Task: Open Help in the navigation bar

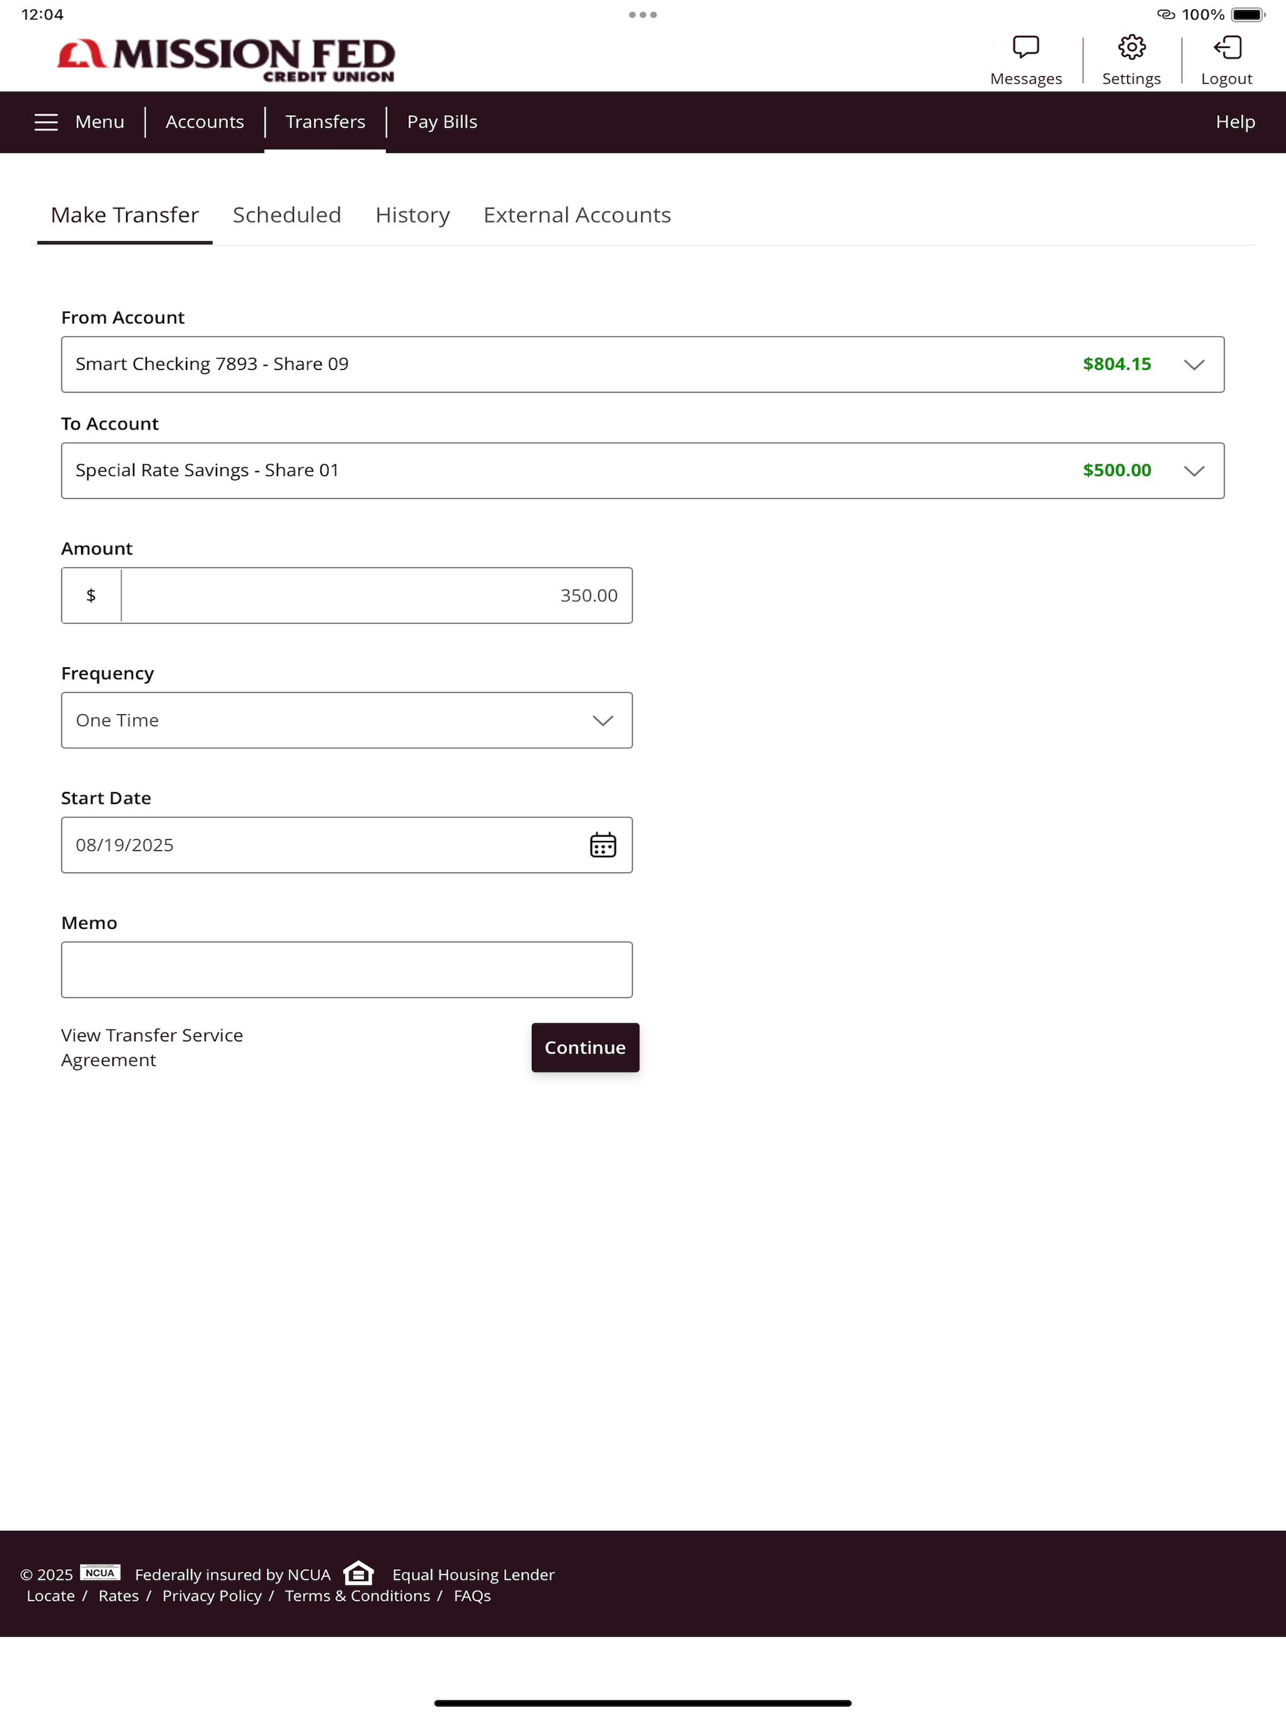Action: click(1235, 122)
